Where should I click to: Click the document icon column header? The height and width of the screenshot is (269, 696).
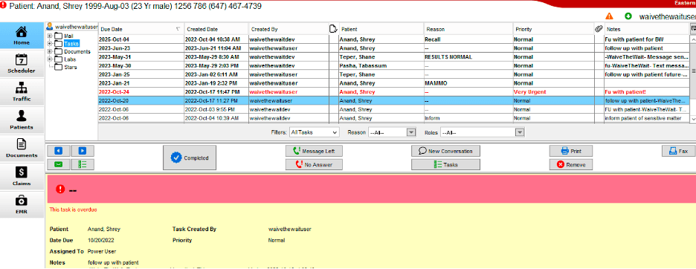coord(333,29)
